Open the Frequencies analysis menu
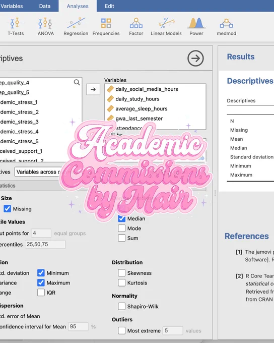This screenshot has width=274, height=343. pyautogui.click(x=106, y=27)
